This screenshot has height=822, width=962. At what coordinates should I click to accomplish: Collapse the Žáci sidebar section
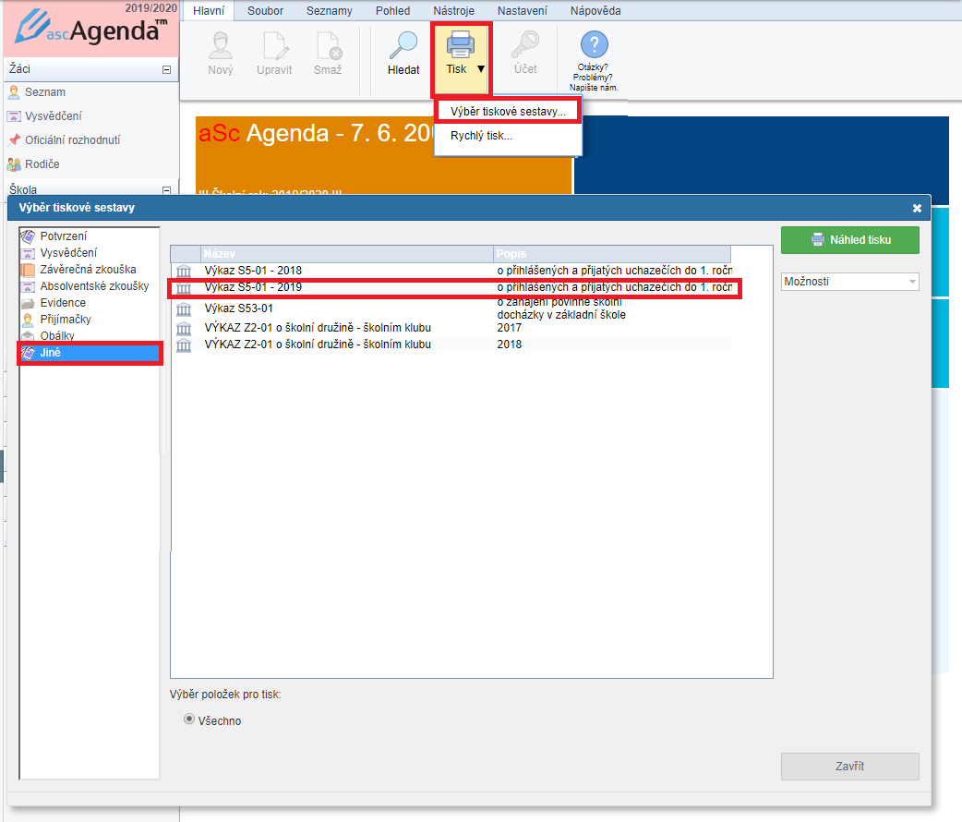point(166,69)
